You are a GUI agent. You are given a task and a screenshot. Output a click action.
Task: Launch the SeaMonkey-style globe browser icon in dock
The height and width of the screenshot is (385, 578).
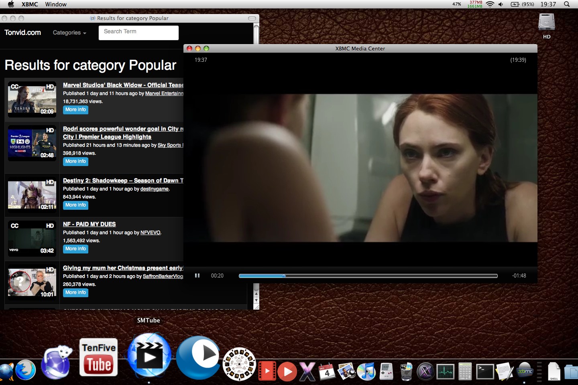56,363
